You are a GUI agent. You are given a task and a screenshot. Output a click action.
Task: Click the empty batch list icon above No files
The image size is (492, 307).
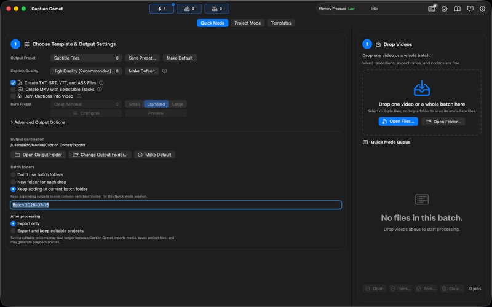point(422,200)
